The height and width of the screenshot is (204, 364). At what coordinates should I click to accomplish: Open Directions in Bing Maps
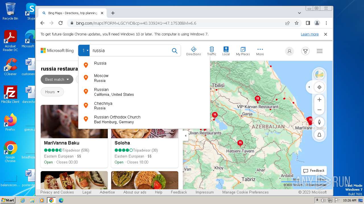point(193,51)
